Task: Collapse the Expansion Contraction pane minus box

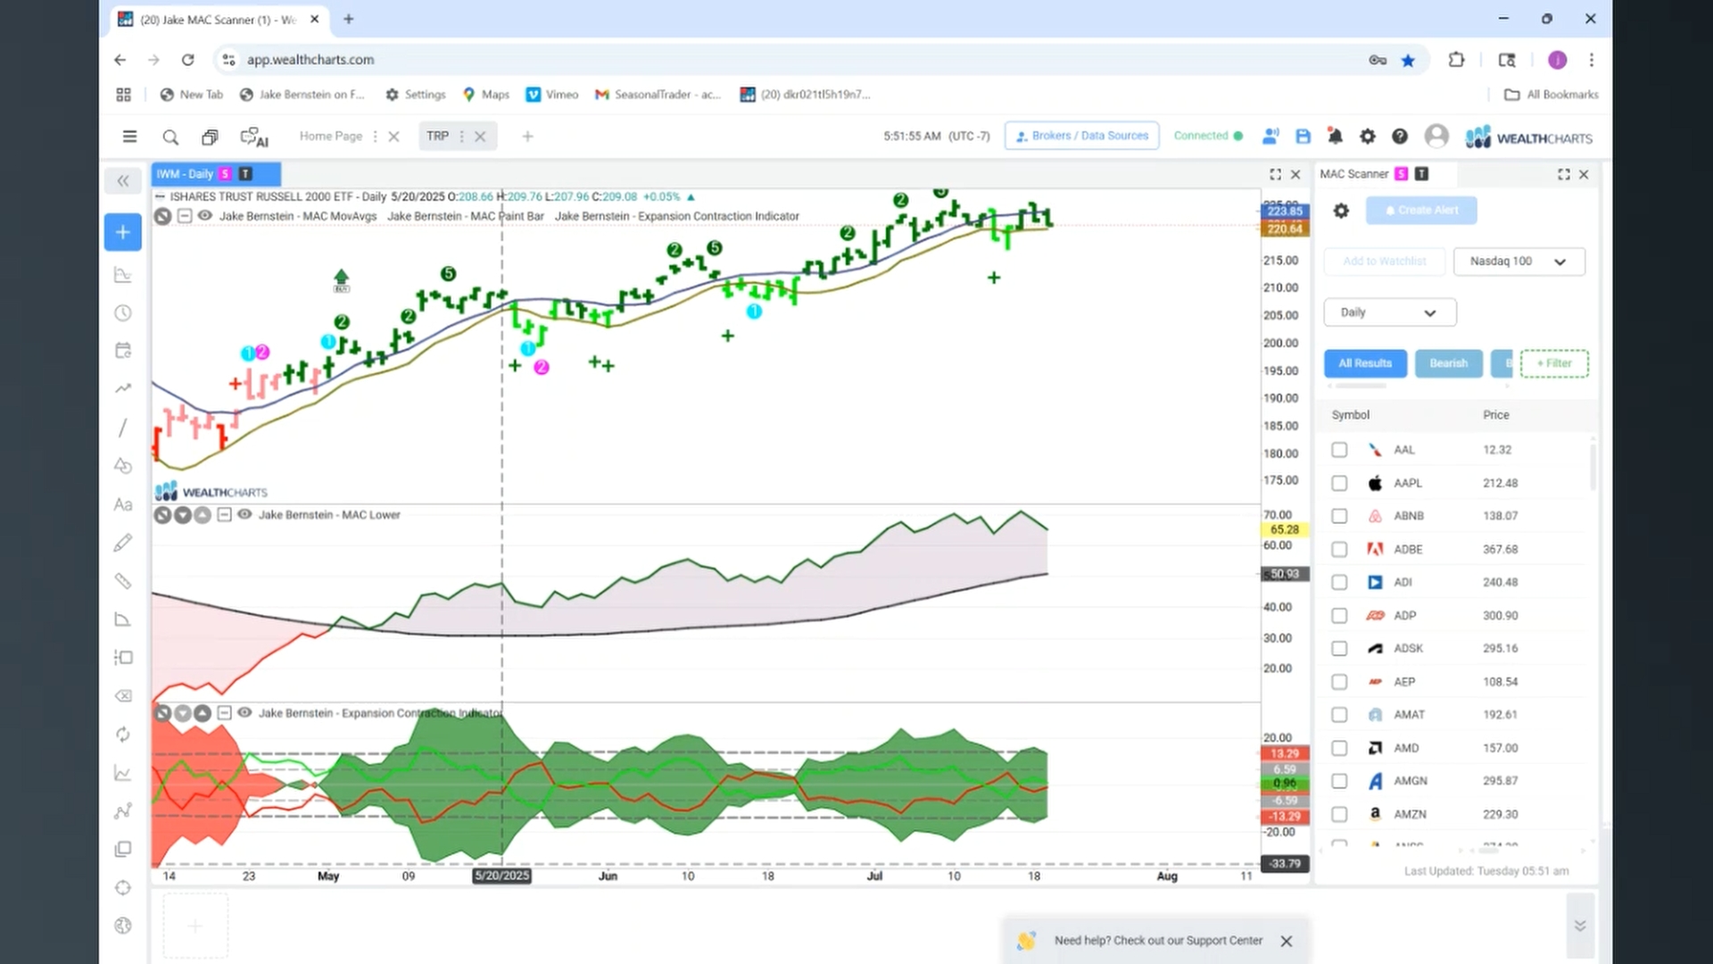Action: click(224, 713)
